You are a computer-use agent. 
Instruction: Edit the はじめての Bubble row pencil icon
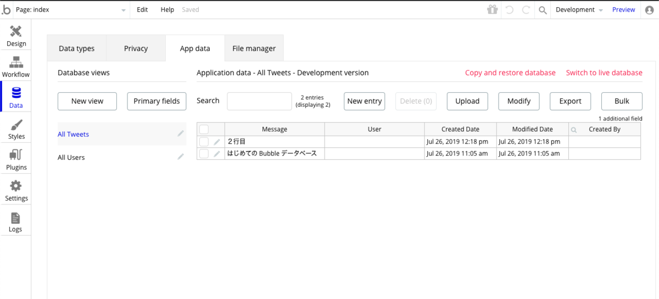[x=217, y=154]
